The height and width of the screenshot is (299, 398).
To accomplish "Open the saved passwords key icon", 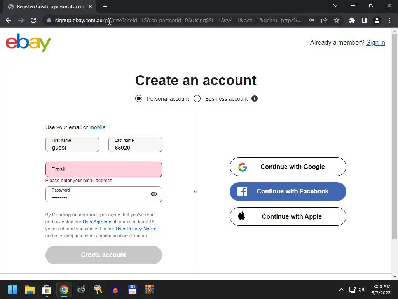I will coord(312,20).
